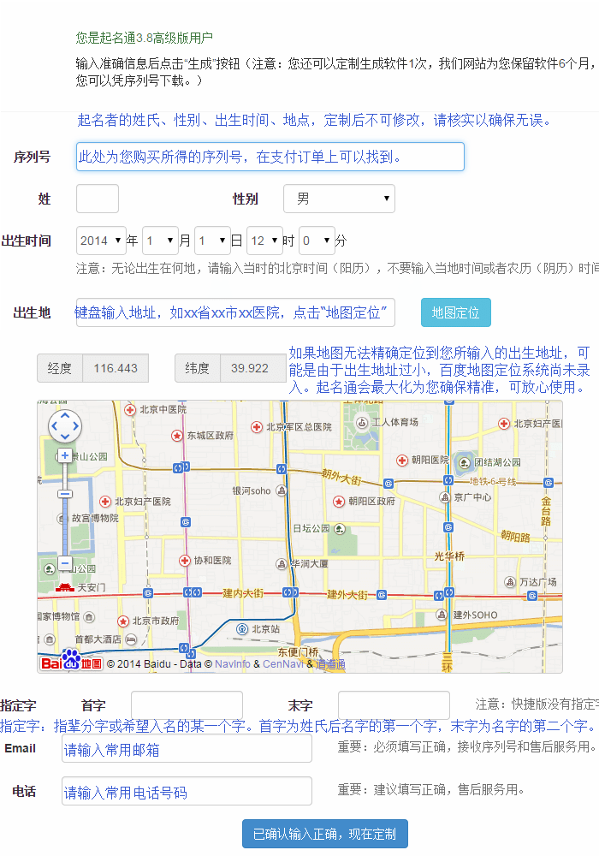Open the birth year dropdown showing 2014
The width and height of the screenshot is (599, 856).
[x=101, y=241]
